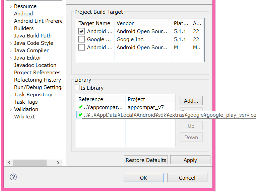This screenshot has width=256, height=194.
Task: Click right scroll arrow in sidebar
Action: pyautogui.click(x=58, y=163)
